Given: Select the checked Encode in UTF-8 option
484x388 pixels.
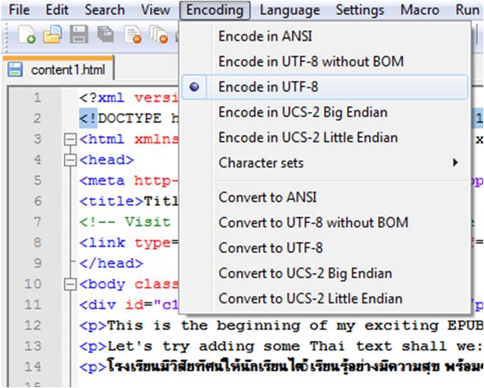Looking at the screenshot, I should (x=325, y=87).
